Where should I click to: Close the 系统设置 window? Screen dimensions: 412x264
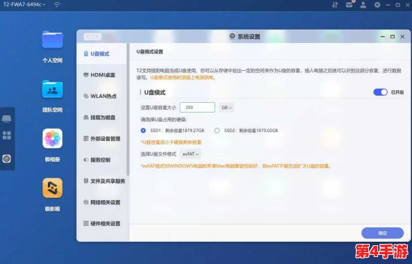[x=402, y=37]
